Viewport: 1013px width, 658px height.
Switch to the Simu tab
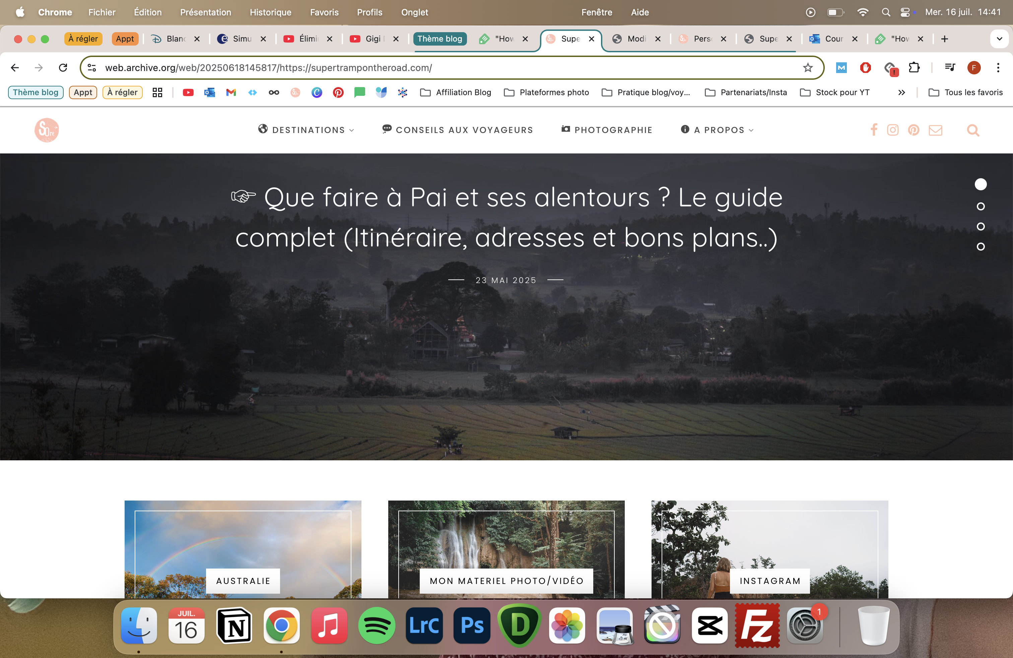click(241, 39)
